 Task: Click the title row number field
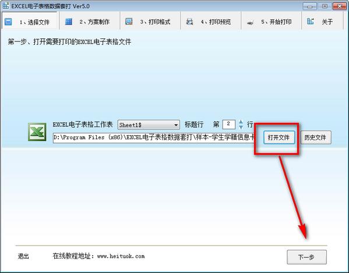click(x=229, y=124)
